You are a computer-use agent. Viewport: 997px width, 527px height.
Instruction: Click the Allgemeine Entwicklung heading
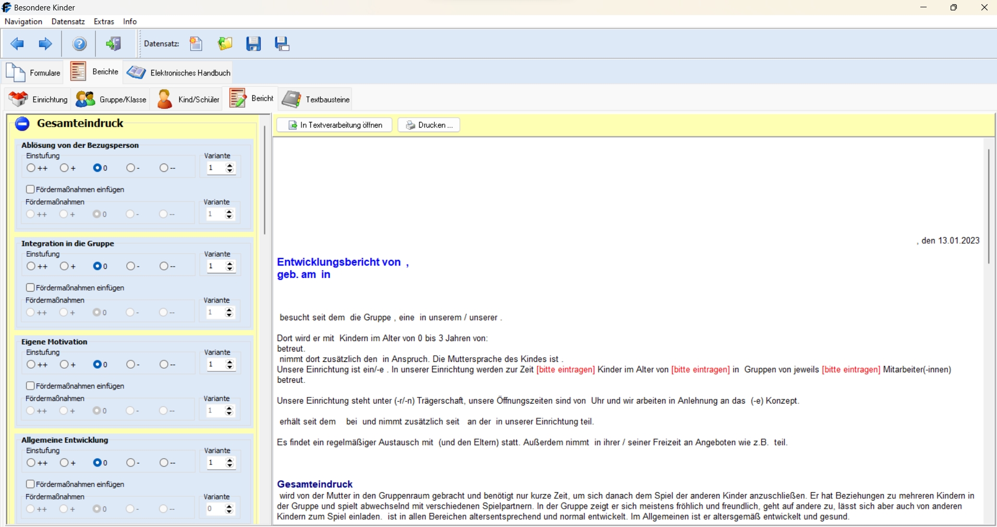[x=65, y=440]
